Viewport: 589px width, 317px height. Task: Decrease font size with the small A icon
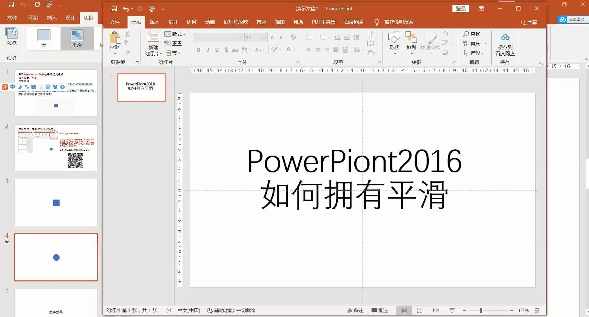pyautogui.click(x=281, y=38)
